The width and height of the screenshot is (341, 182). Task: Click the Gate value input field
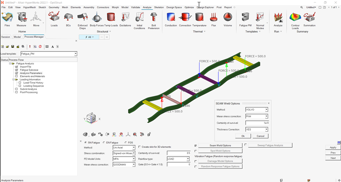coord(179,164)
